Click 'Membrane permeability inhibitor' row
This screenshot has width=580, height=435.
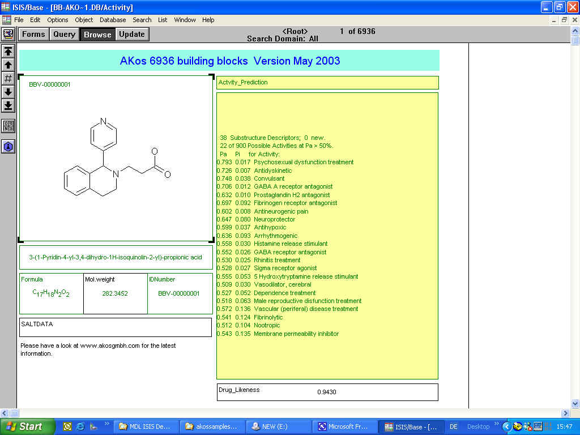[278, 334]
